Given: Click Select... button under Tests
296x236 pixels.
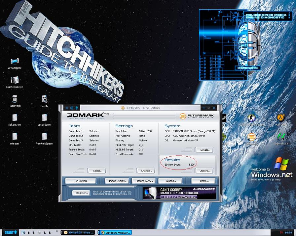Looking at the screenshot, I should pos(97,171).
